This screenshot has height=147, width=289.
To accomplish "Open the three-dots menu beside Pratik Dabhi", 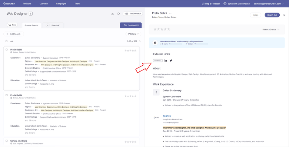I will (170, 13).
